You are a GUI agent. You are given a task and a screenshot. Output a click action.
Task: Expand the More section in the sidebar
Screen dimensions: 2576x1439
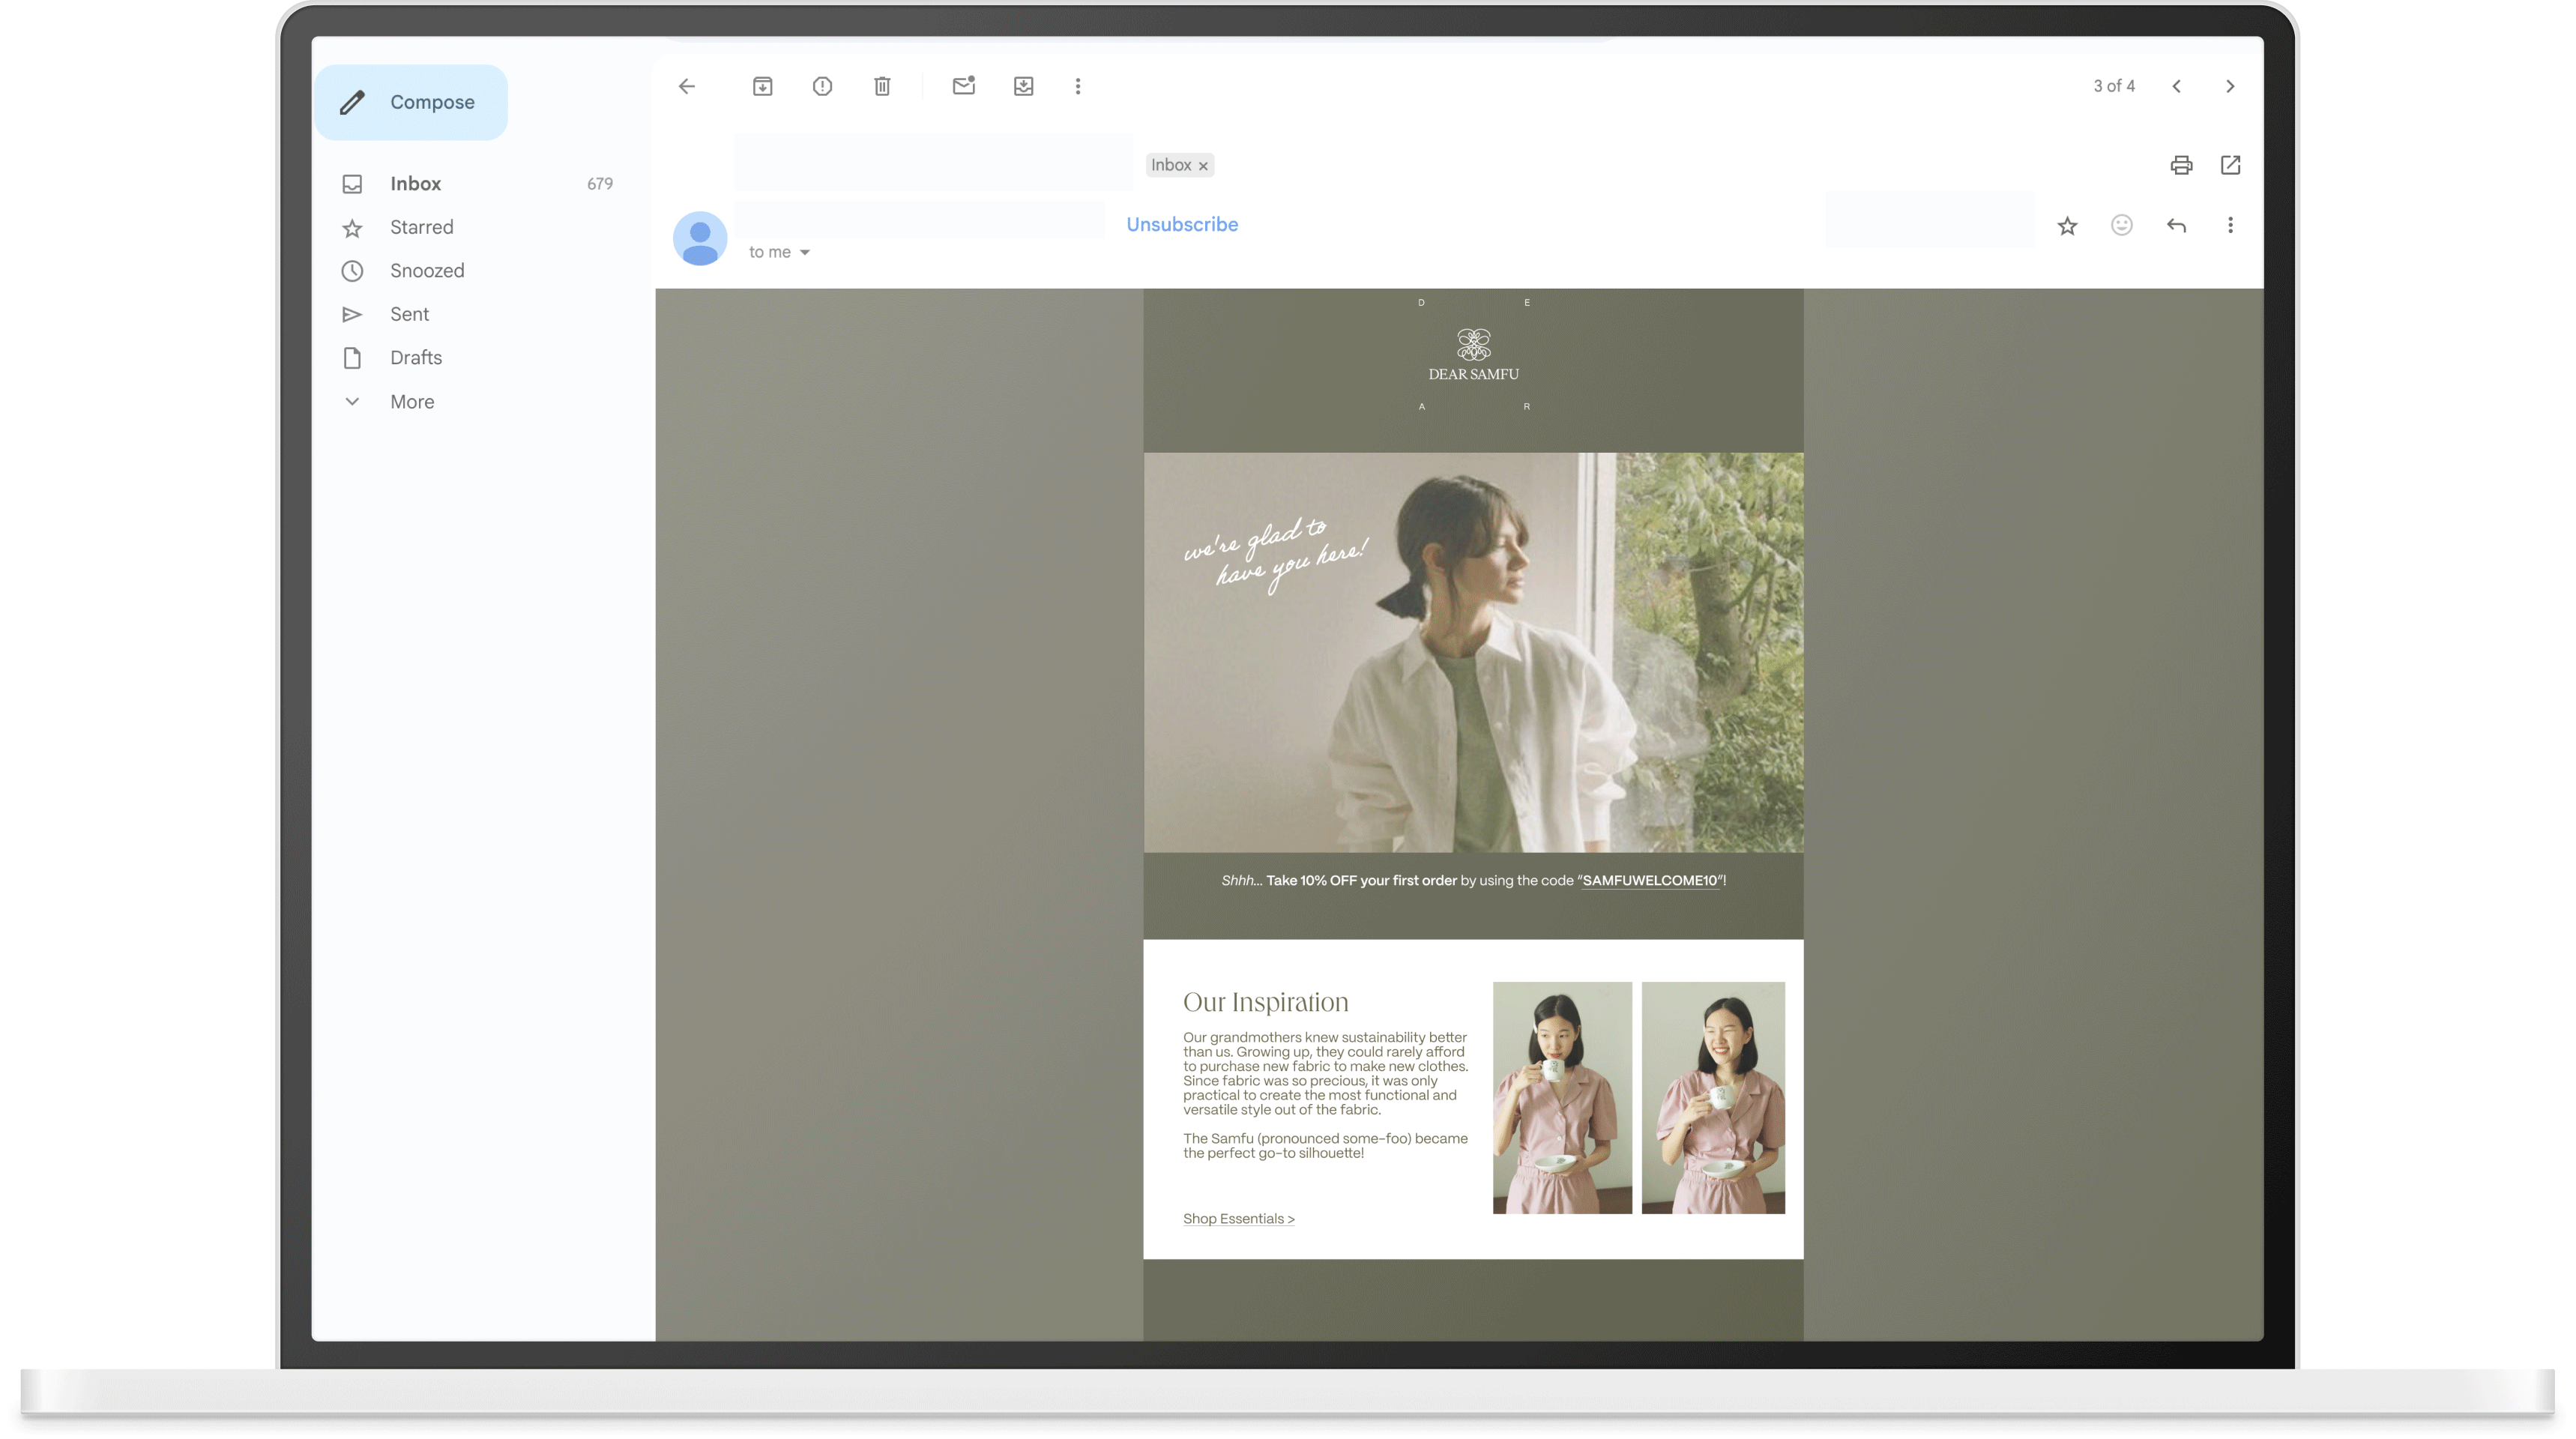click(x=411, y=401)
